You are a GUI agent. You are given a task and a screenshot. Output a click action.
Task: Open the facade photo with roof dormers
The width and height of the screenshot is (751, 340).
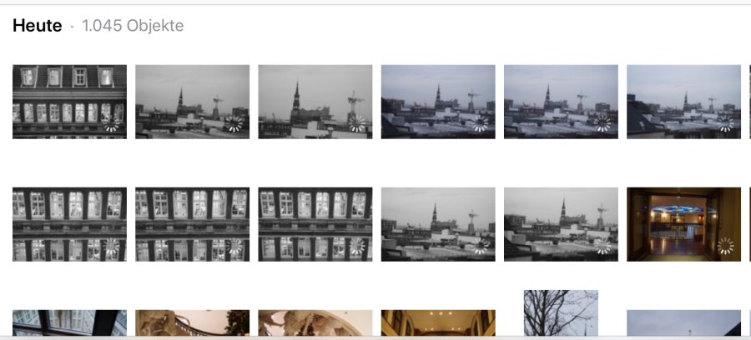[x=69, y=101]
